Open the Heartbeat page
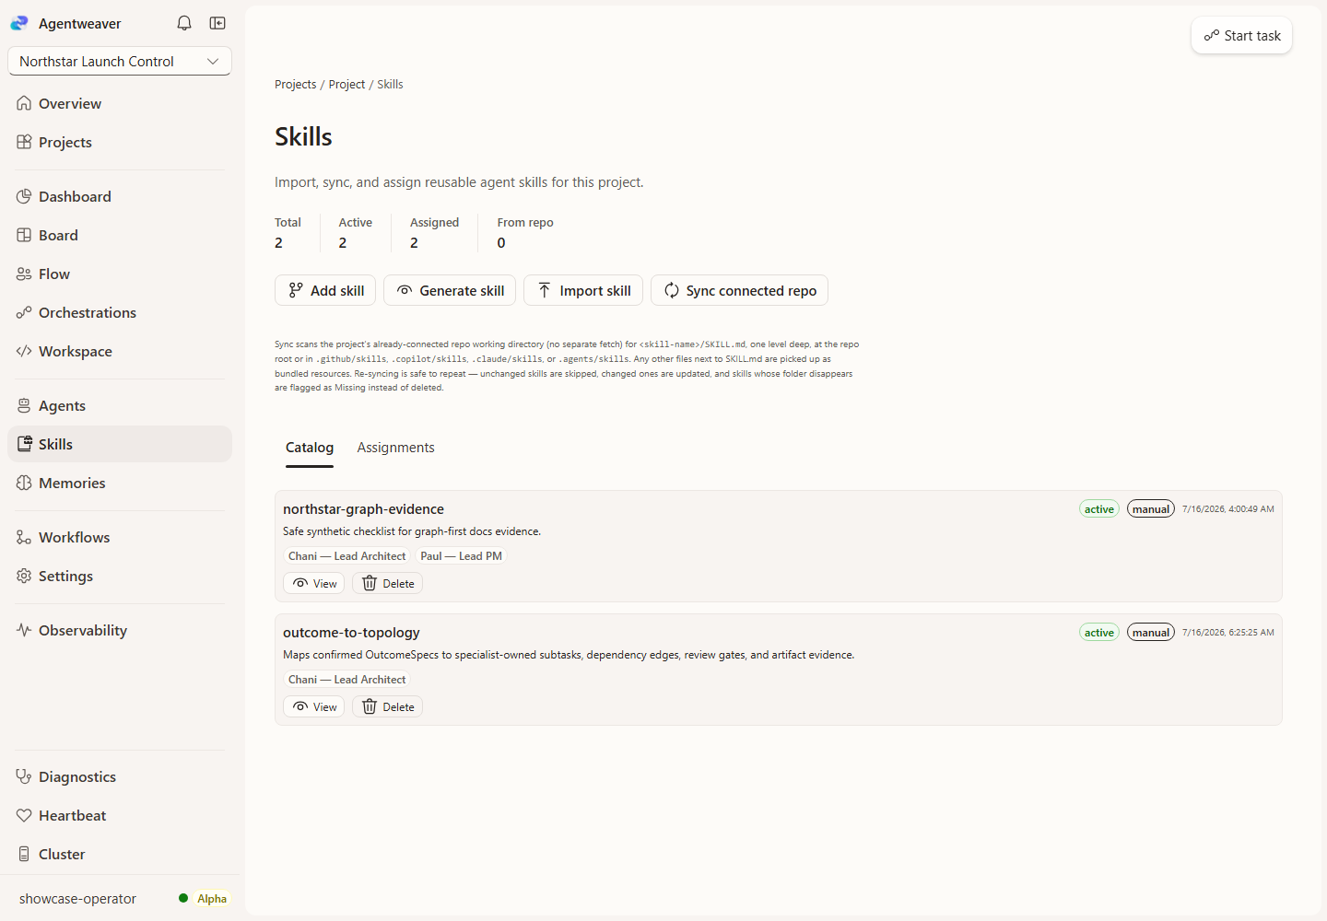The width and height of the screenshot is (1327, 921). (120, 815)
